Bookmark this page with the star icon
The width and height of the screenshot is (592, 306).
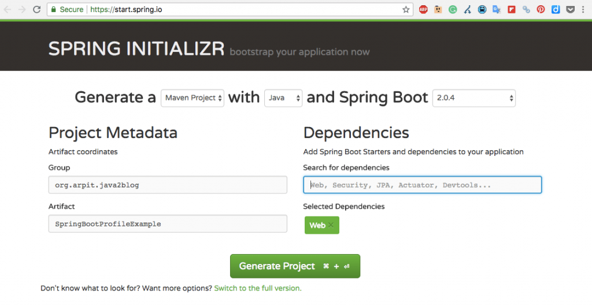point(406,9)
